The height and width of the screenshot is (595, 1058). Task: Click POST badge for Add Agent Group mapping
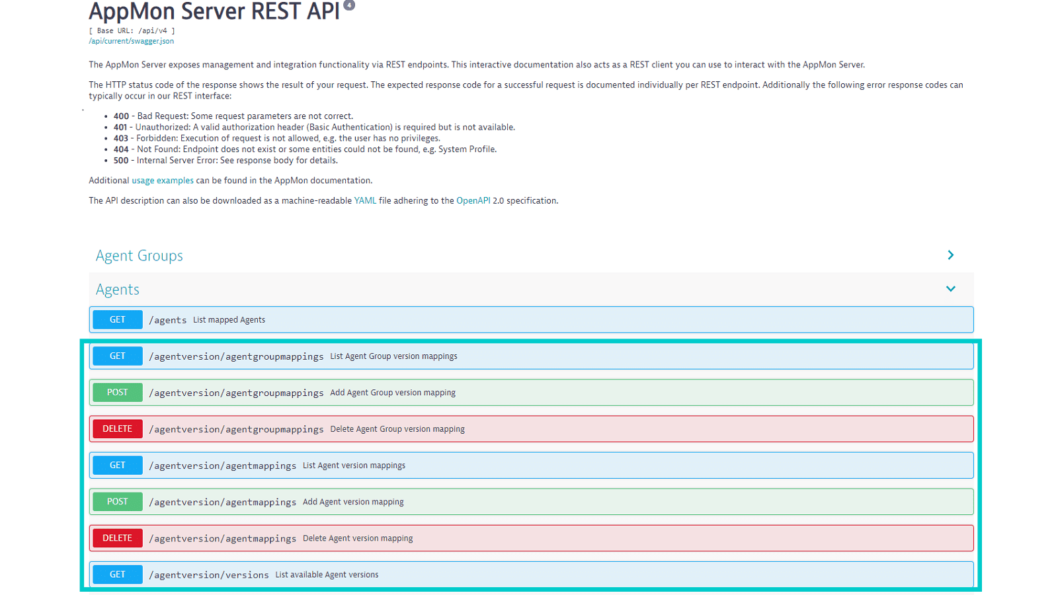(118, 392)
